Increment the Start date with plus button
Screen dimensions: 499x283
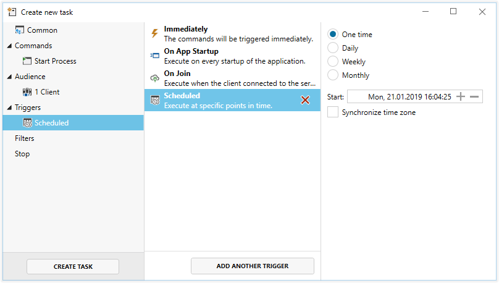(460, 96)
